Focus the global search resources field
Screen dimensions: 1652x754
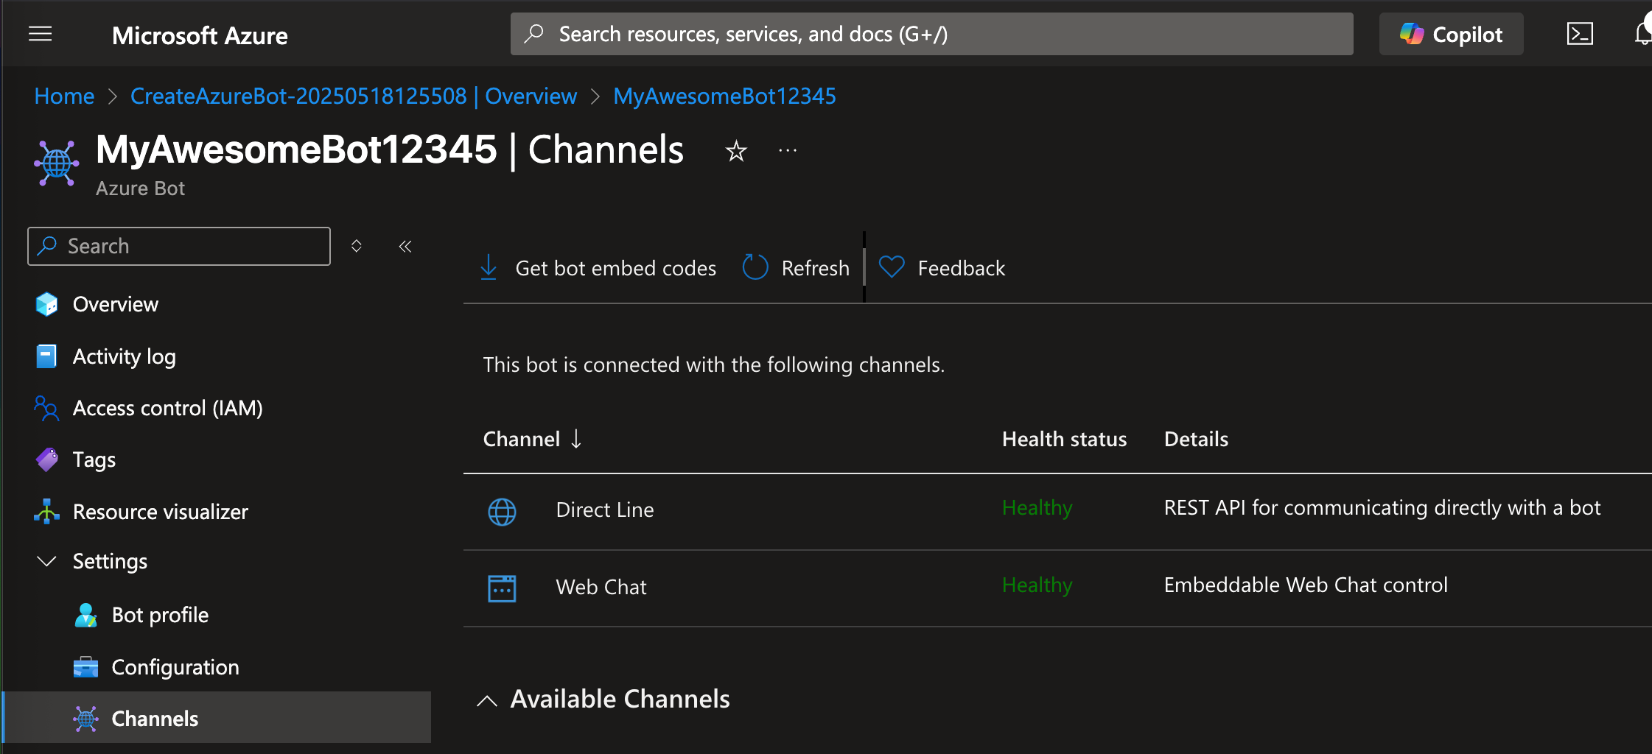931,34
